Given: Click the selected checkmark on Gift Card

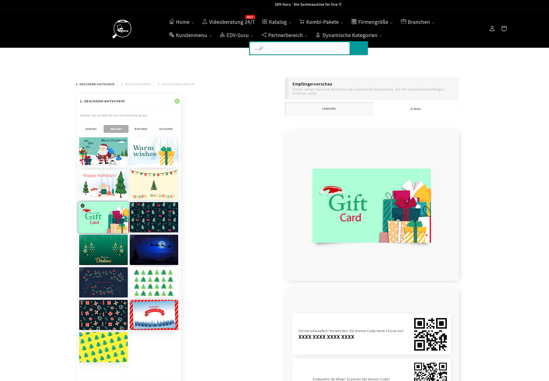Looking at the screenshot, I should (83, 206).
